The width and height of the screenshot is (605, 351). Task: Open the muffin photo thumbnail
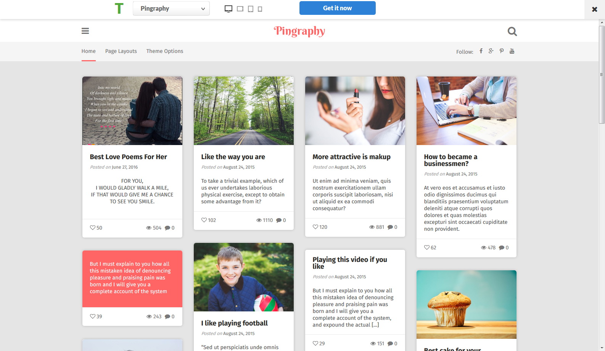pyautogui.click(x=467, y=305)
